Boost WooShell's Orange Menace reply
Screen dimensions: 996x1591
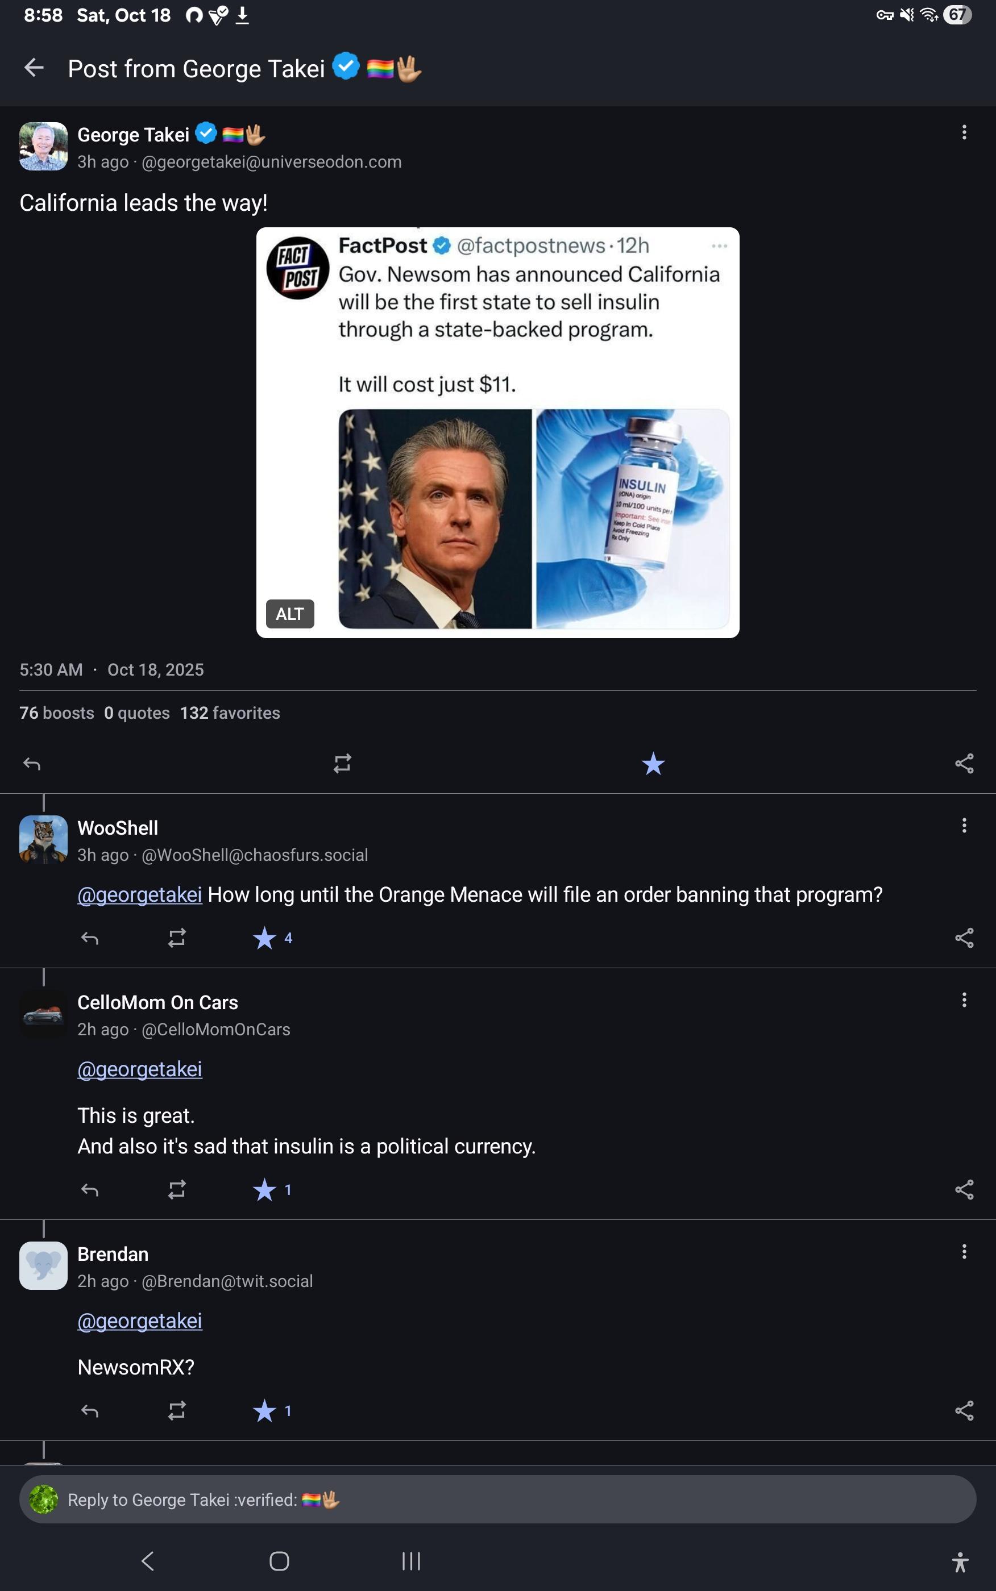point(177,938)
